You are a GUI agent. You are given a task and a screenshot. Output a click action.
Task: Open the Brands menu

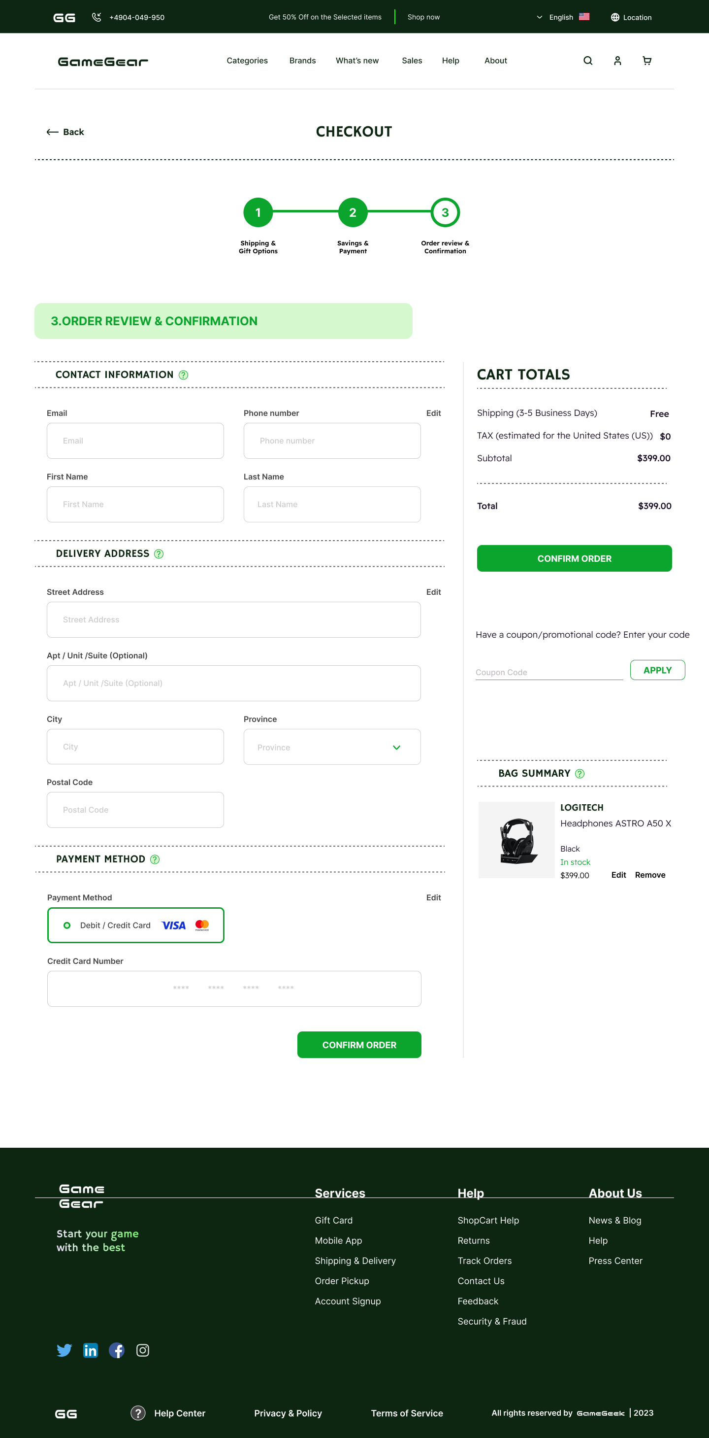point(302,60)
